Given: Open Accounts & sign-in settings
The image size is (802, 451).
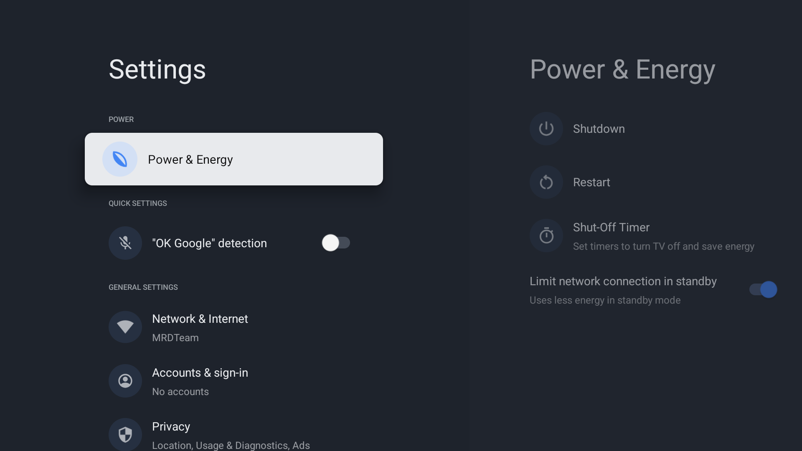Looking at the screenshot, I should (x=200, y=373).
